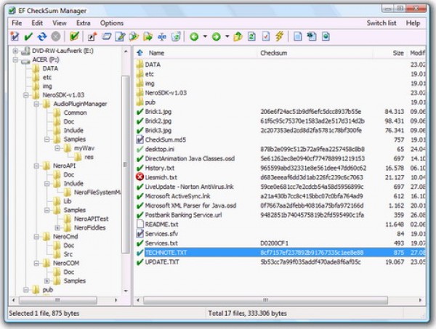
Task: Collapse the NeroSDK-v1.03 tree node
Action: (26, 95)
